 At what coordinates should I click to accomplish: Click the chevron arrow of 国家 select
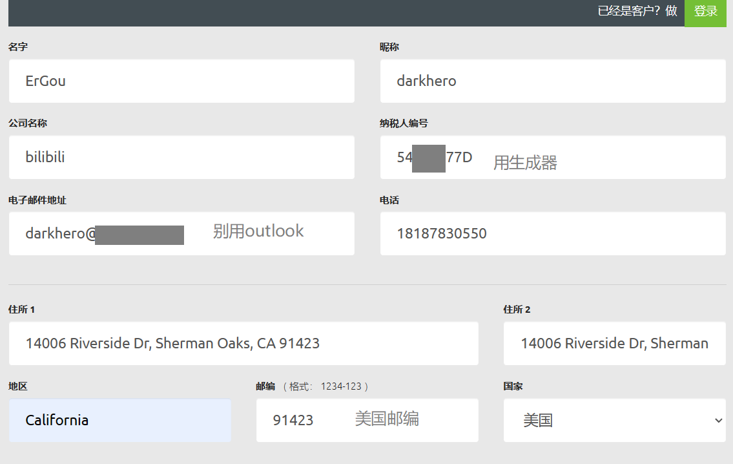point(718,421)
